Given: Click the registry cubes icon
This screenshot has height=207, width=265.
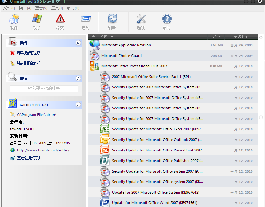Looking at the screenshot, I should [x=13, y=158].
